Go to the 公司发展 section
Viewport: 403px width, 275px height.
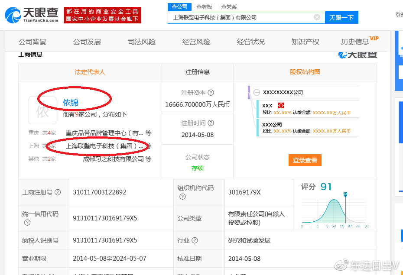tap(87, 42)
